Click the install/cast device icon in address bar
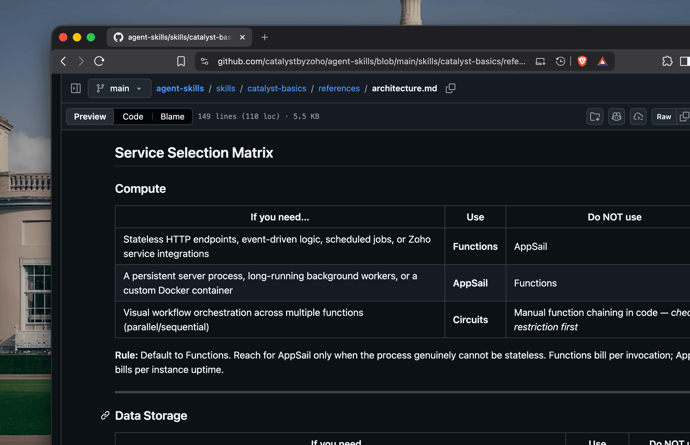 (540, 61)
